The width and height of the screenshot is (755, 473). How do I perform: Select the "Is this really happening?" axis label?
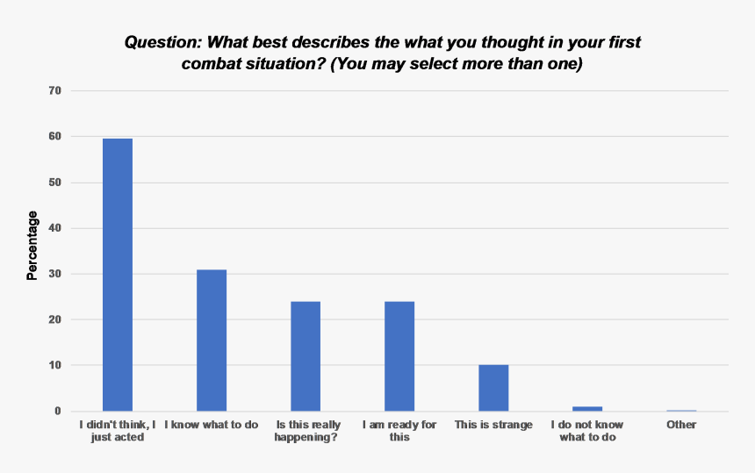306,431
